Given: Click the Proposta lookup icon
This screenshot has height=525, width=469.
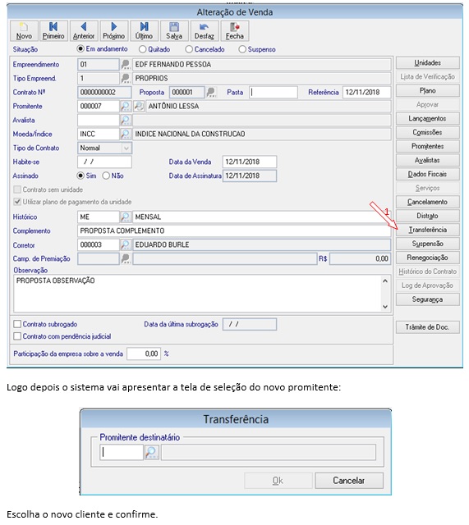Looking at the screenshot, I should pyautogui.click(x=211, y=92).
